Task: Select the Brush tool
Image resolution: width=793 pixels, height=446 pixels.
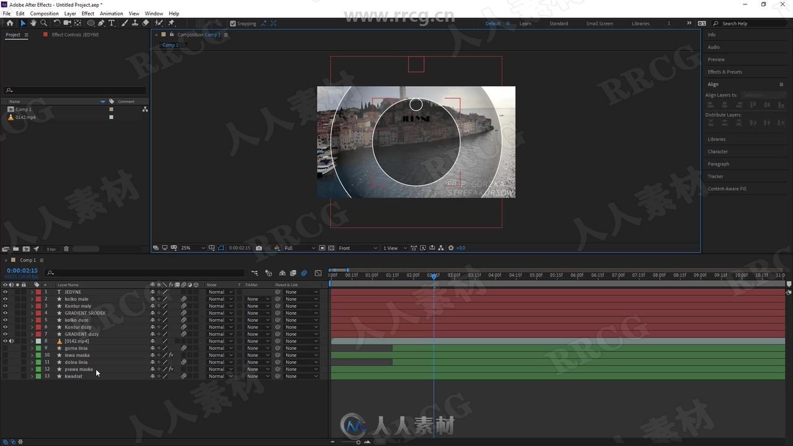Action: point(125,23)
